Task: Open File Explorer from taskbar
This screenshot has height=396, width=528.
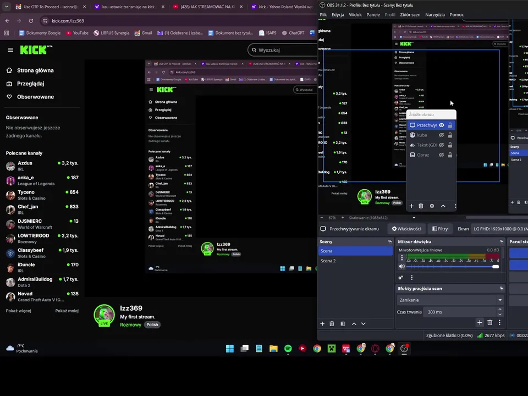Action: click(273, 349)
